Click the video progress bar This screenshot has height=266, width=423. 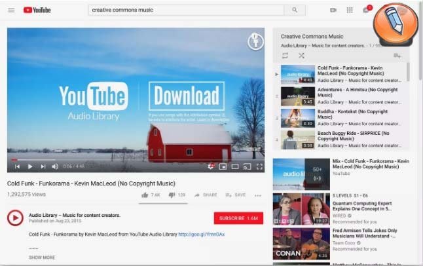[x=136, y=160]
